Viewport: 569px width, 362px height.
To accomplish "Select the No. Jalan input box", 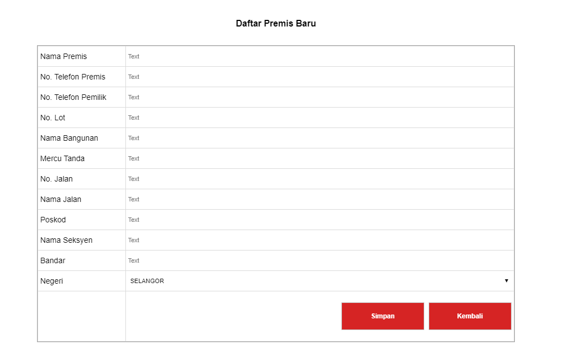I will tap(320, 179).
